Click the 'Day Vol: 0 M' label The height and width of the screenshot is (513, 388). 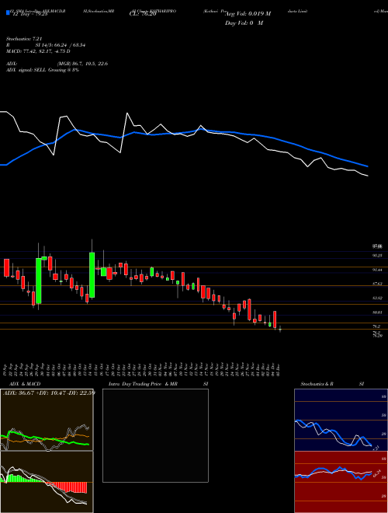point(244,23)
